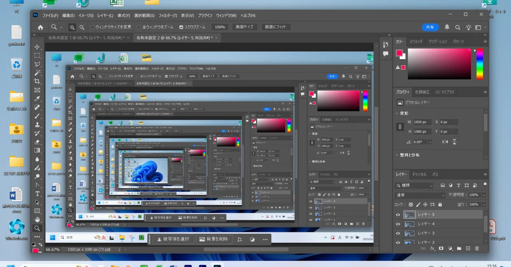Switch to the 色調補正 panel tab

422,92
